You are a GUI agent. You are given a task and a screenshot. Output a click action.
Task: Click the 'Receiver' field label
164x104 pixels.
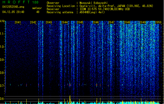pyautogui.click(x=53, y=9)
